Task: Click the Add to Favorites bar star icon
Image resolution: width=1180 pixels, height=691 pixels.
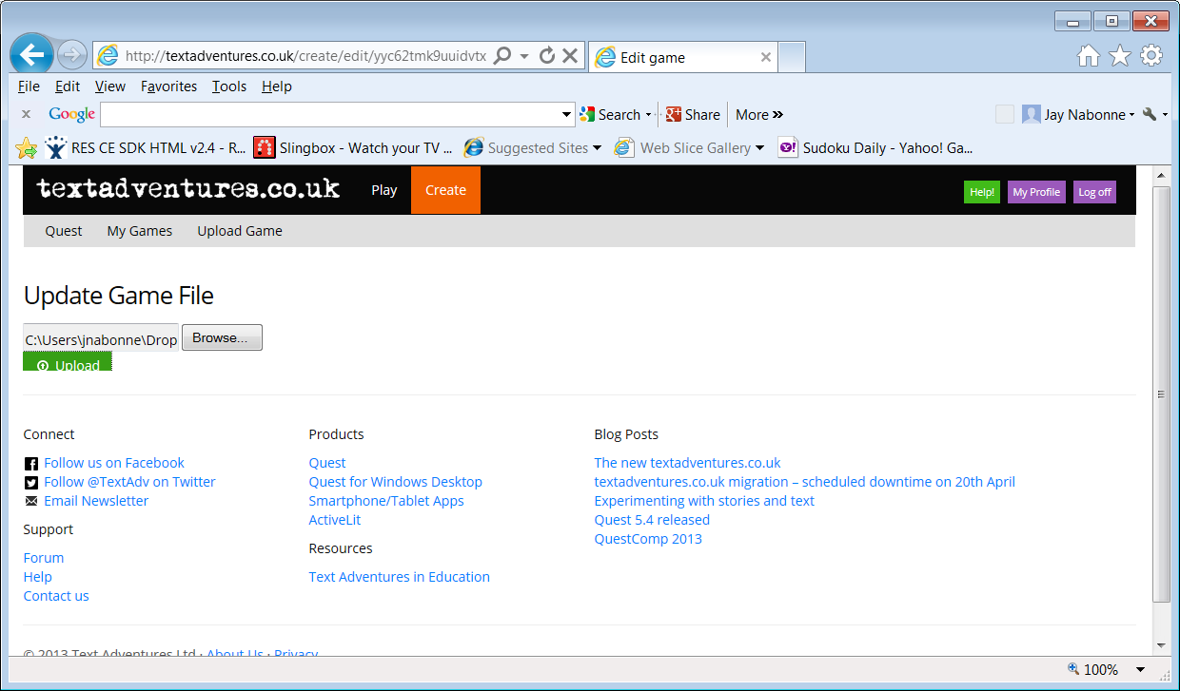Action: [27, 148]
